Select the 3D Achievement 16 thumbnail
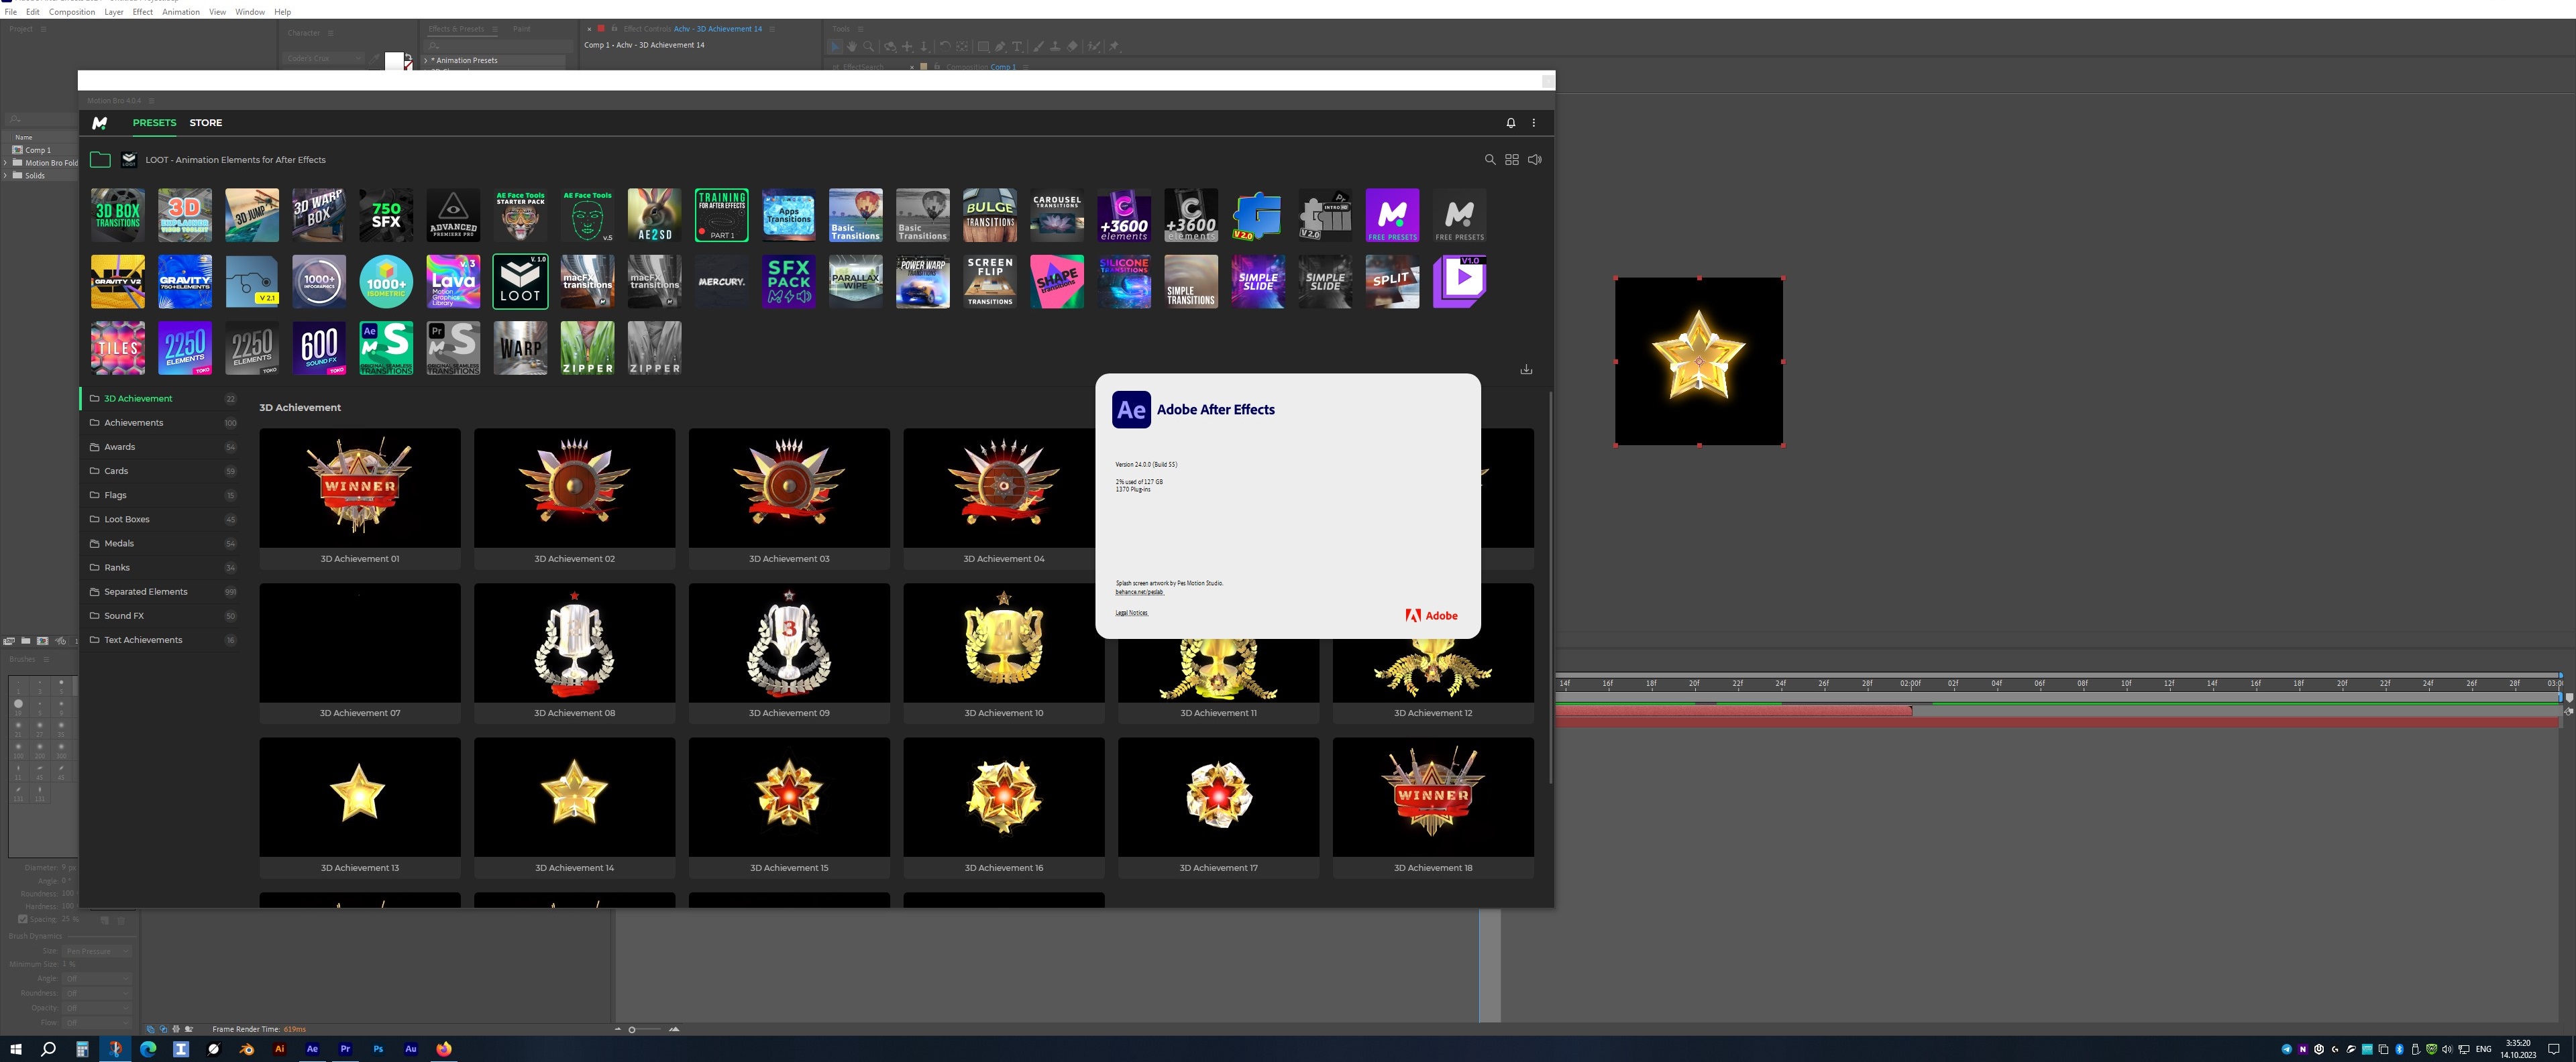This screenshot has width=2576, height=1062. [x=1003, y=797]
